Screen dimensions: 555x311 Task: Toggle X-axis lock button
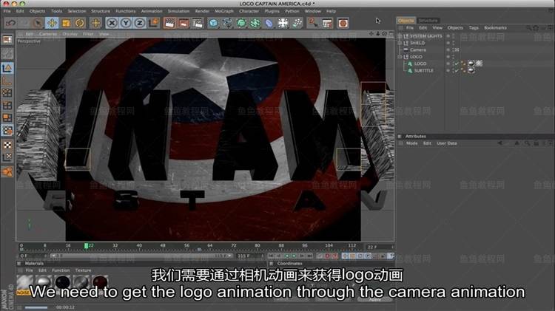tap(113, 23)
